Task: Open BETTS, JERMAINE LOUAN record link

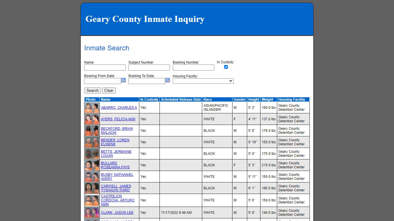Action: (x=116, y=154)
